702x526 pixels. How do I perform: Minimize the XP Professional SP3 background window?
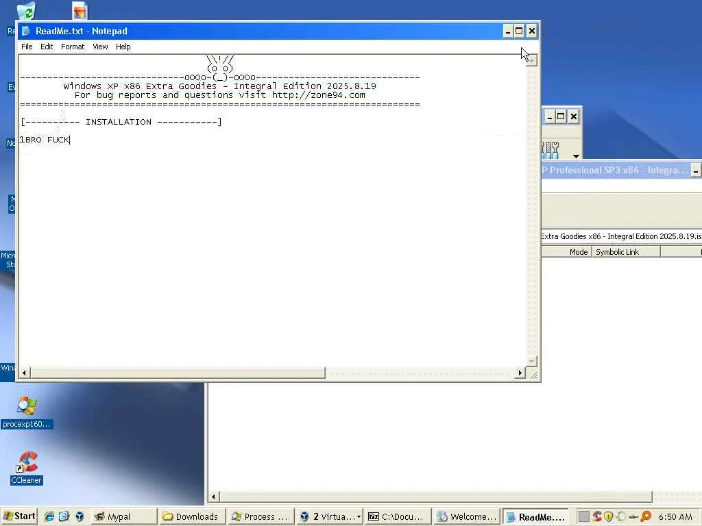coord(696,171)
